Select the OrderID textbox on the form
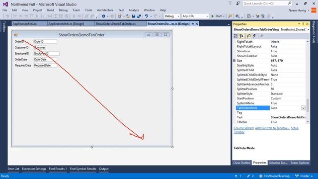The height and width of the screenshot is (179, 318). tap(45, 41)
